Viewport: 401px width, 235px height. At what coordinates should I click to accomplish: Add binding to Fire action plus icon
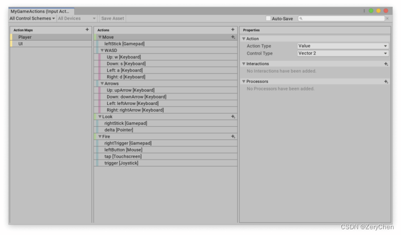[x=233, y=136]
